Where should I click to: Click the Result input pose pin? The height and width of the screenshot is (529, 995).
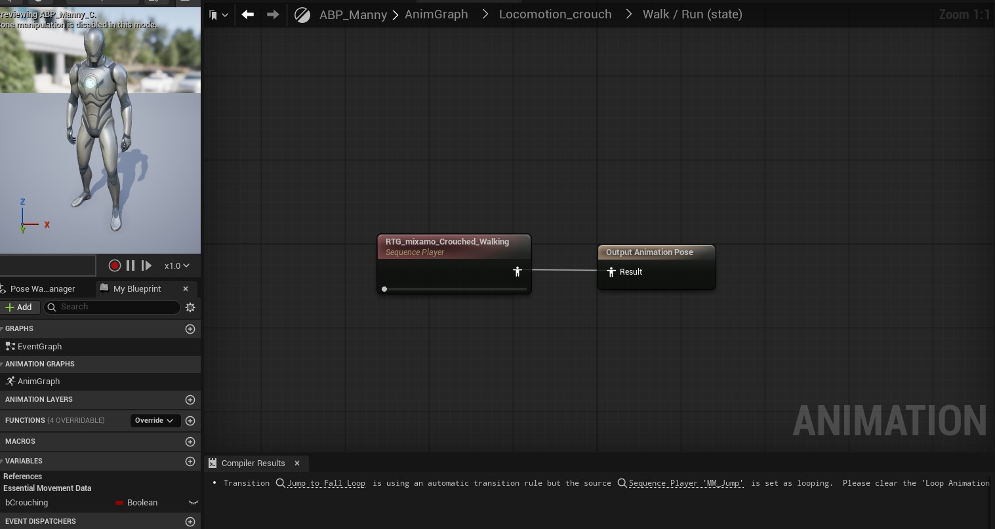click(x=611, y=272)
